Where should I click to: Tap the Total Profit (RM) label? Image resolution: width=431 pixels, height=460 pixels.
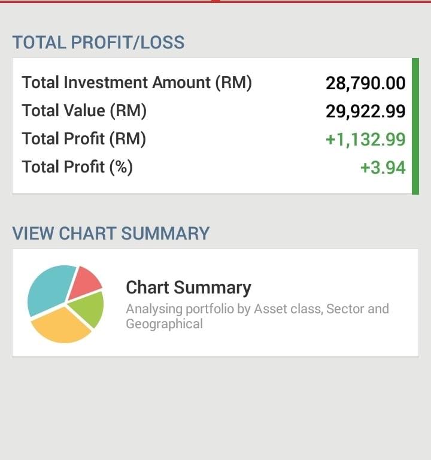pyautogui.click(x=84, y=138)
